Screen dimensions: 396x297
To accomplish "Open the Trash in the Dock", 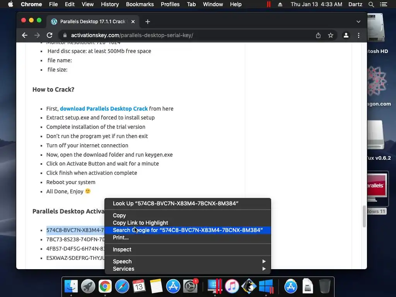I will pyautogui.click(x=325, y=287).
